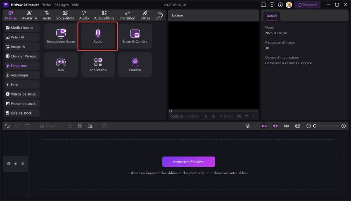Click the timeline zoom slider handle
This screenshot has width=351, height=201.
pos(315,126)
